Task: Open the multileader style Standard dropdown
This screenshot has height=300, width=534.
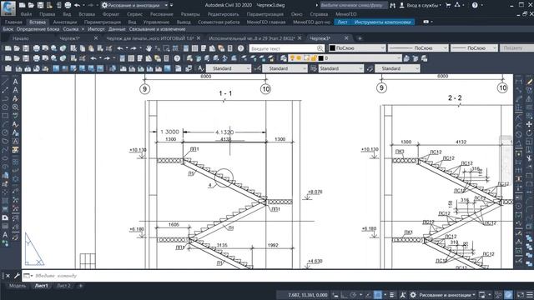Action: 397,68
